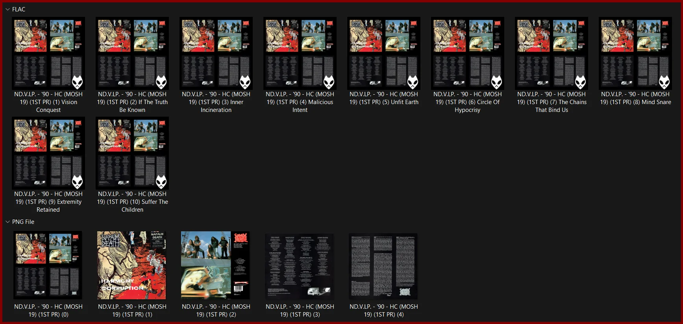Select PNG thumbnail (3) lyrics inner sleeve
683x324 pixels.
point(300,267)
